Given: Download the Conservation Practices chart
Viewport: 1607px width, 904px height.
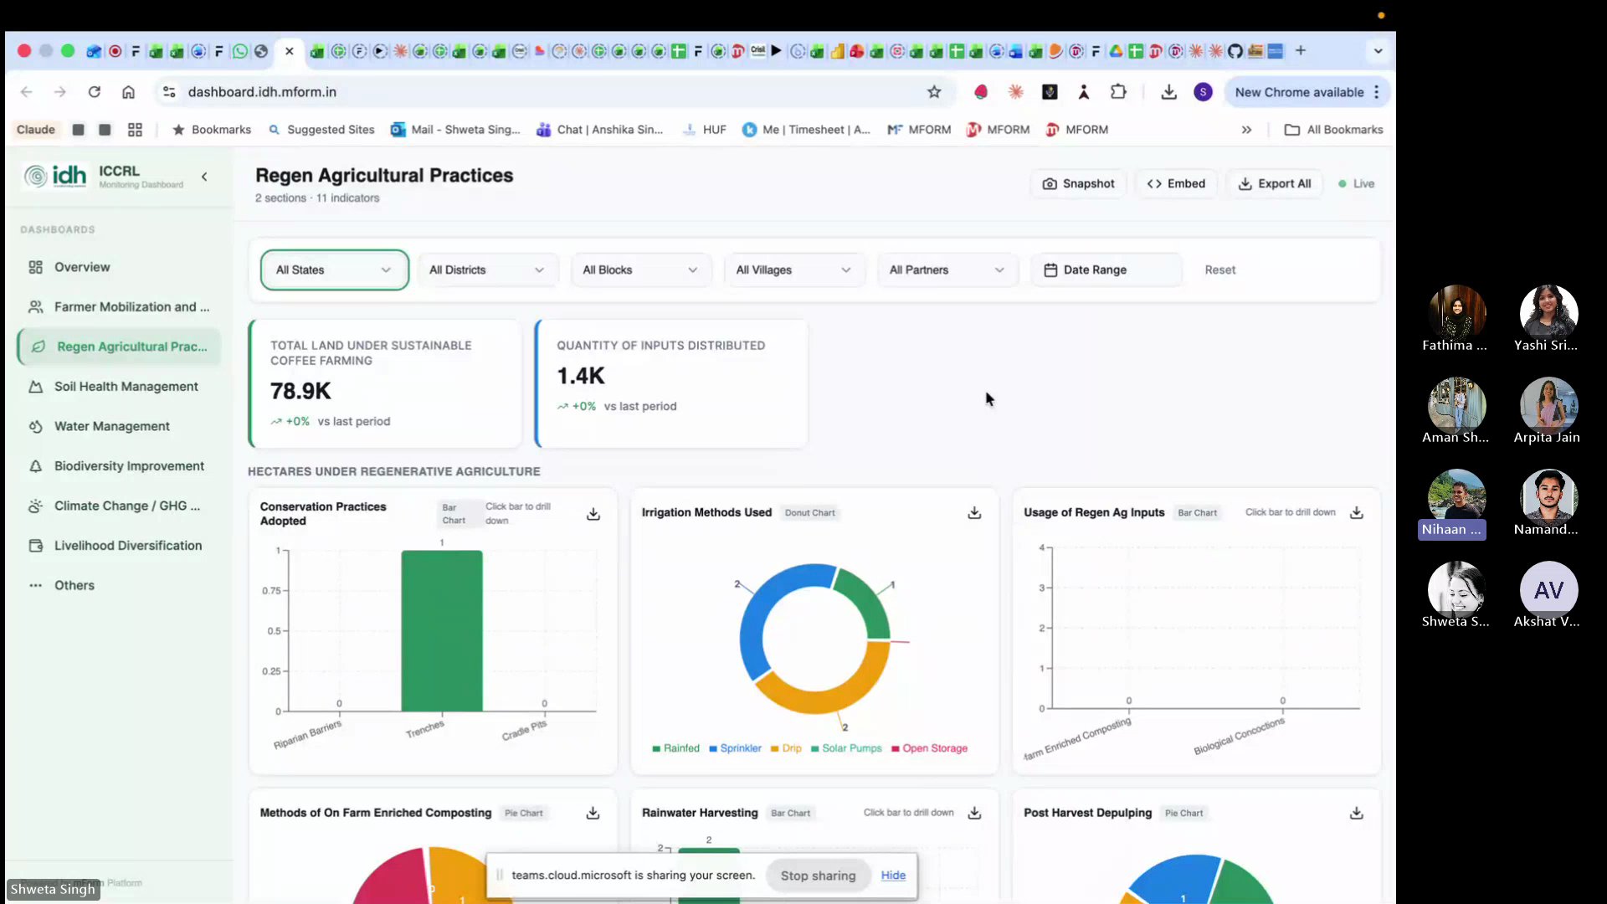Looking at the screenshot, I should [593, 514].
